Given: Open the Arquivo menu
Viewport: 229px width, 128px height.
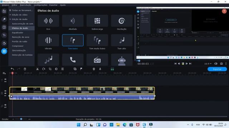Looking at the screenshot, I should 5,5.
